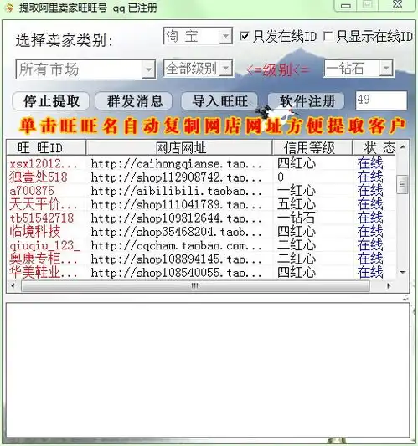
Task: Click the URL http://aibilibili.taobao...
Action: [176, 191]
